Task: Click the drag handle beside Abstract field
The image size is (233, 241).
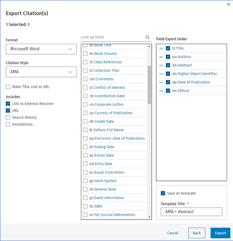Action: pos(161,65)
